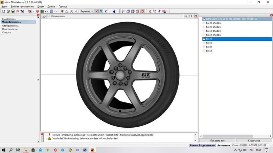273x153 pixels.
Task: Click the New file icon
Action: point(4,11)
